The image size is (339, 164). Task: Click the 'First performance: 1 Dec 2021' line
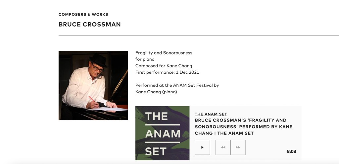click(x=167, y=72)
